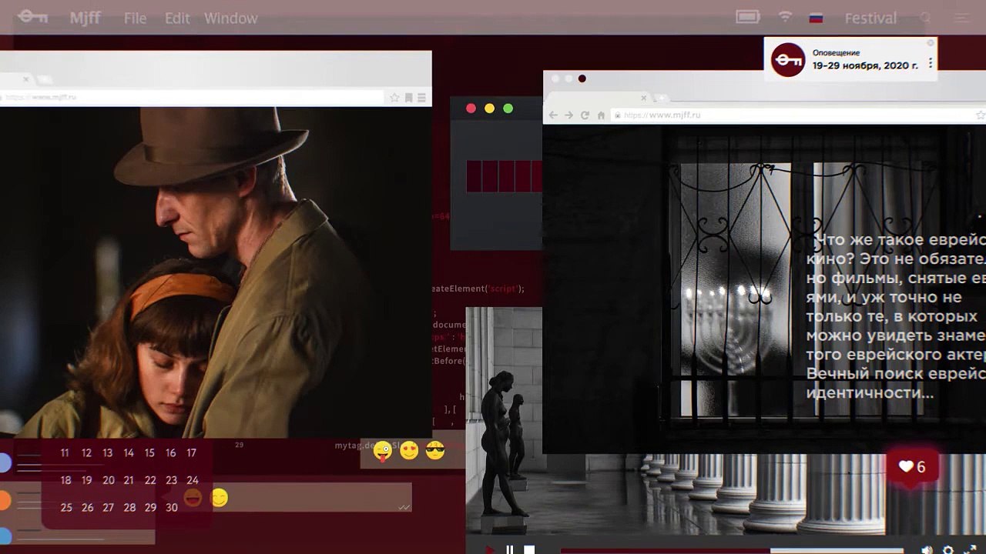
Task: Dismiss the Оповещение notification
Action: click(931, 43)
